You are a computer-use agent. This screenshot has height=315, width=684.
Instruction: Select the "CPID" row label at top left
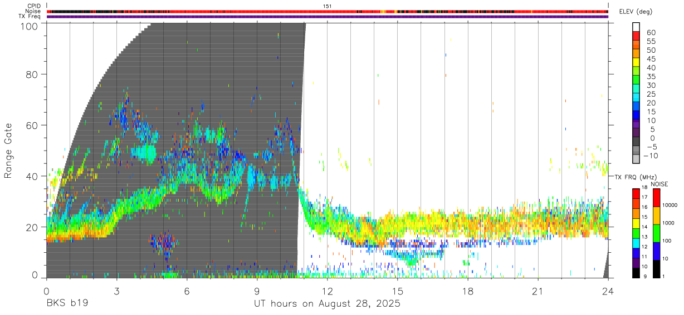click(x=34, y=6)
